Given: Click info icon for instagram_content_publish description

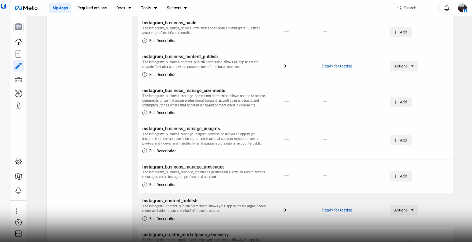Looking at the screenshot, I should point(145,219).
